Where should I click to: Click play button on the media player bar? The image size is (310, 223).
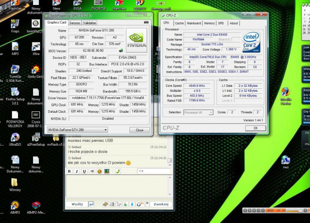(245, 211)
